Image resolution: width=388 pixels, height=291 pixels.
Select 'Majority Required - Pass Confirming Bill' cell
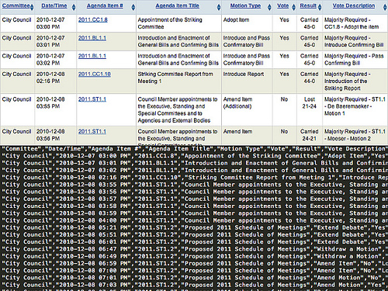pyautogui.click(x=355, y=60)
